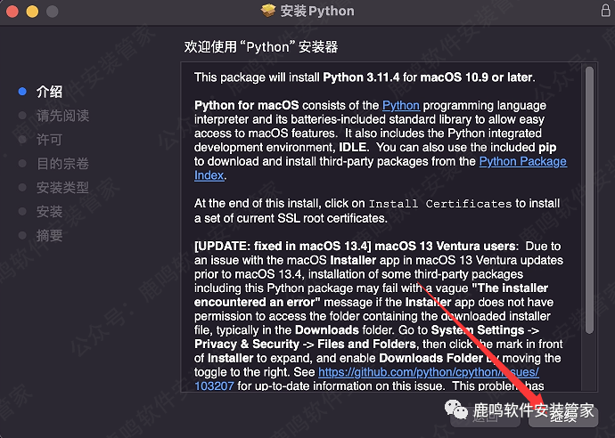The height and width of the screenshot is (438, 615).
Task: Select the 安装 step in sidebar
Action: (49, 212)
